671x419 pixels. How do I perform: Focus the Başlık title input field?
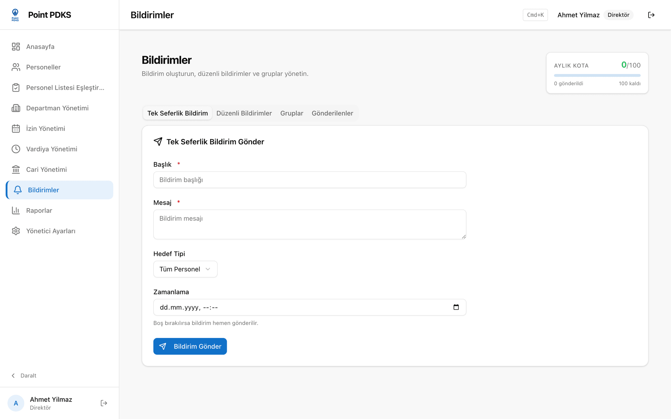(310, 180)
